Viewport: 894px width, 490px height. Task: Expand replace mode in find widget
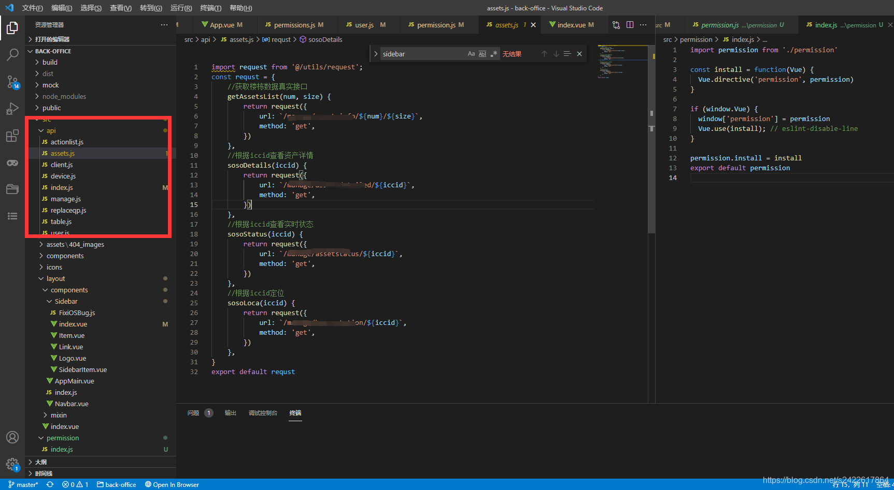[x=376, y=54]
